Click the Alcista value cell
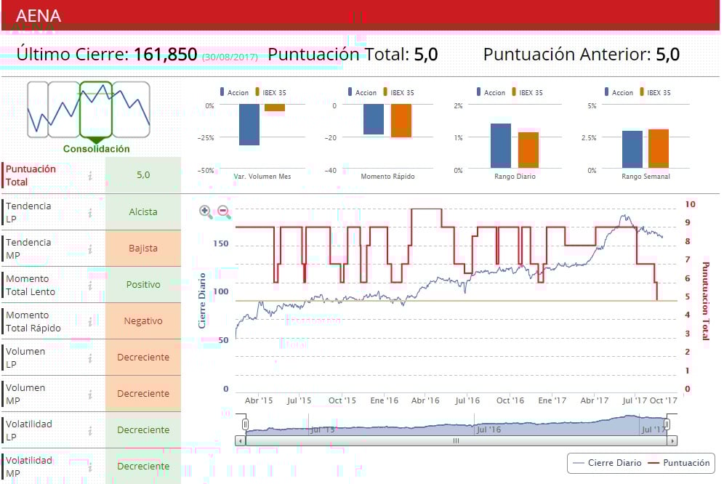This screenshot has height=484, width=724. pyautogui.click(x=143, y=212)
